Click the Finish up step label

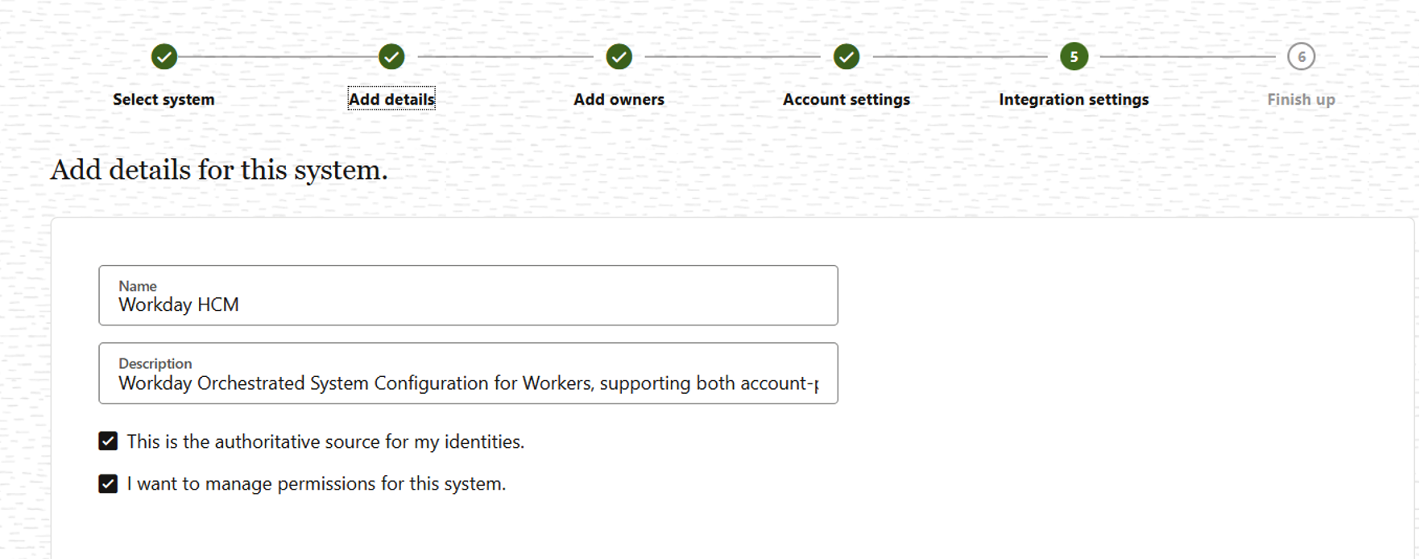tap(1302, 99)
